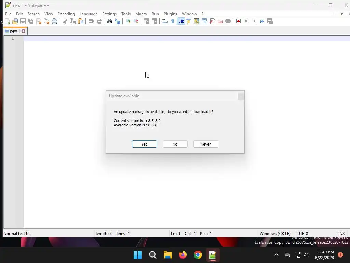Start macro recording with red dot icon
Image resolution: width=350 pixels, height=263 pixels.
point(238,21)
